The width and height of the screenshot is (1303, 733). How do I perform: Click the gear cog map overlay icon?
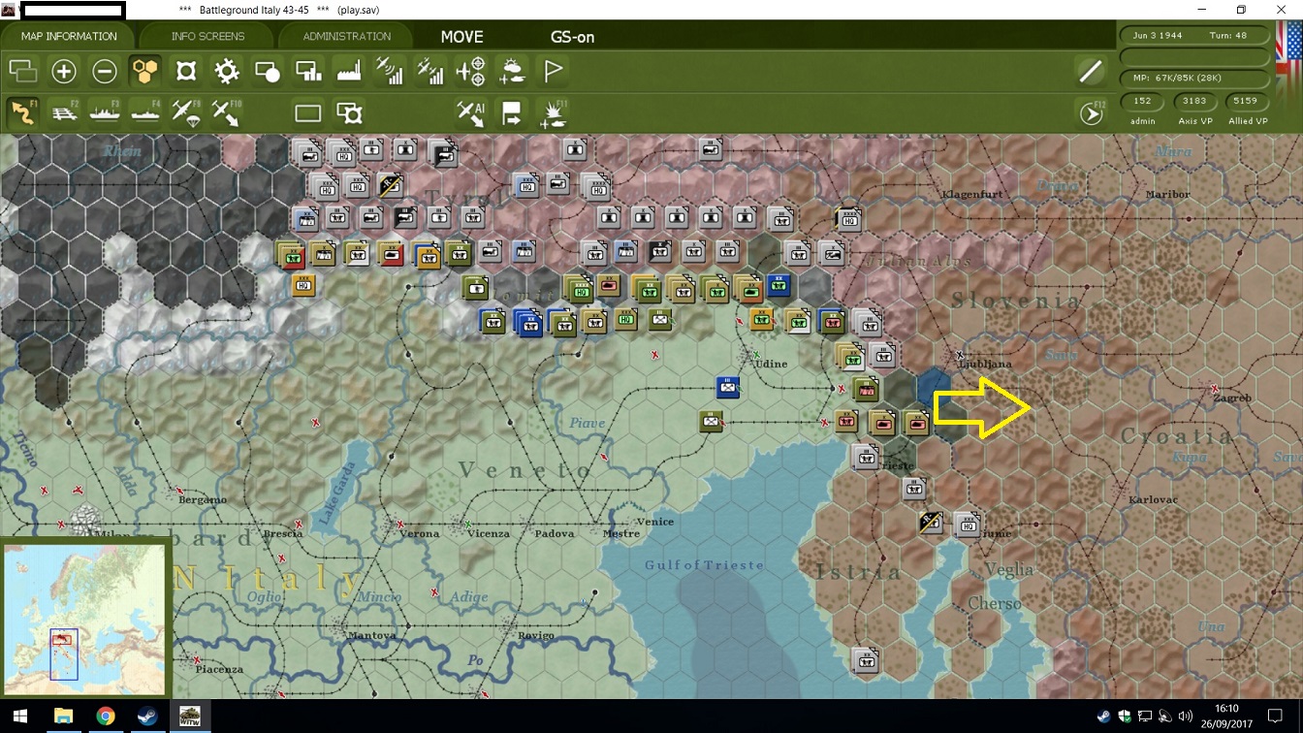click(227, 71)
